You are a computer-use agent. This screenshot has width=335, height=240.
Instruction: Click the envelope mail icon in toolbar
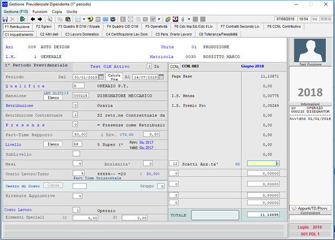click(x=78, y=19)
